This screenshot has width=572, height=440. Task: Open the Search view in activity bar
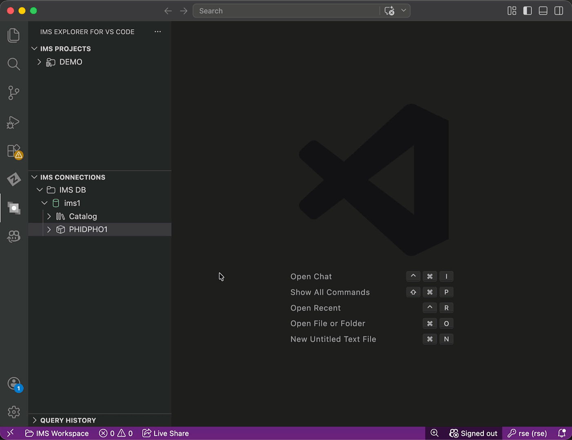tap(14, 64)
